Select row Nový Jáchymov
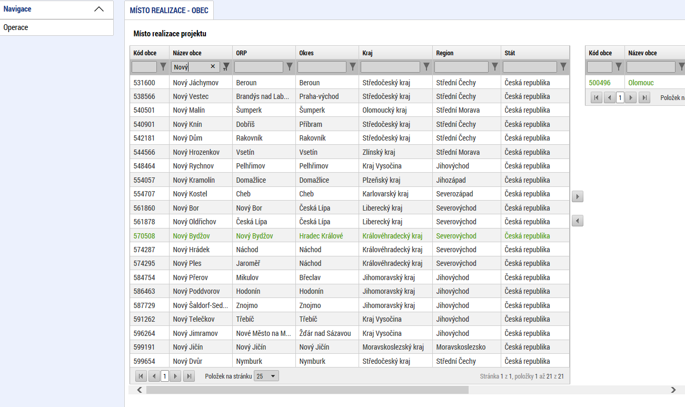This screenshot has width=685, height=407. coord(350,83)
